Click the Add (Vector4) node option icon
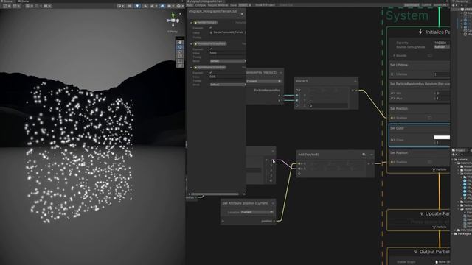 point(364,155)
